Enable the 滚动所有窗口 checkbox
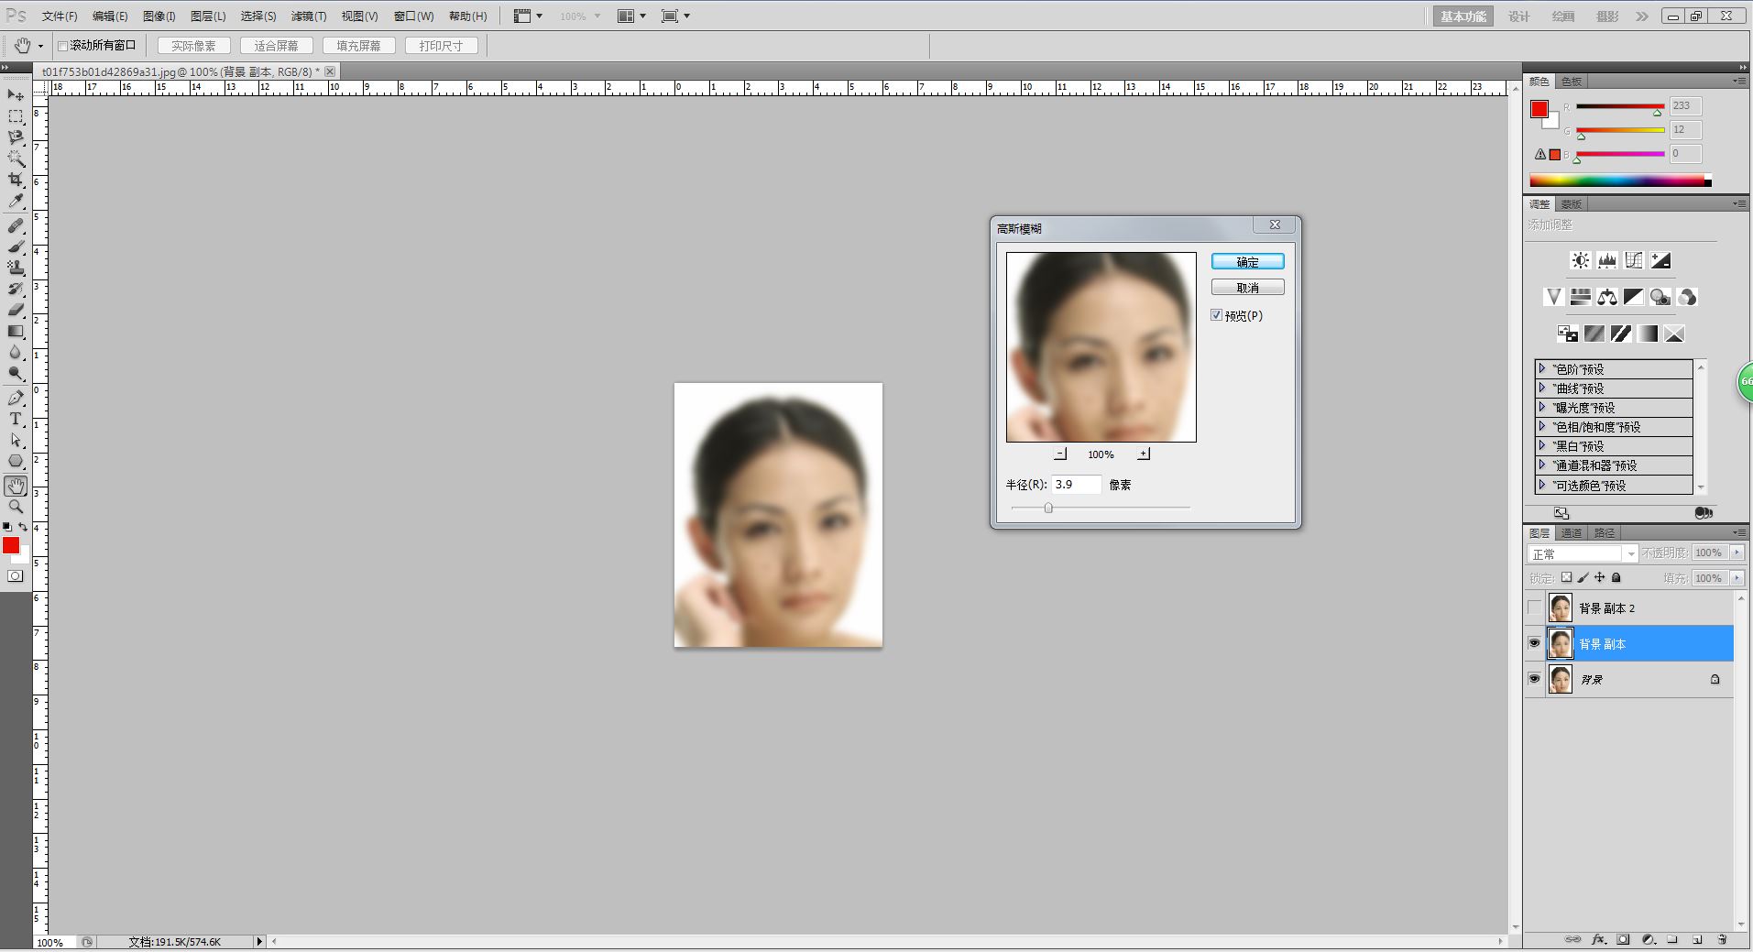1753x952 pixels. [x=63, y=46]
